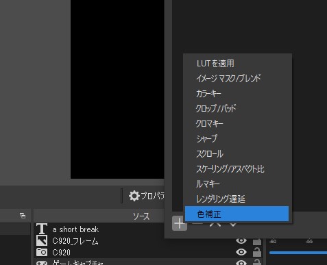Open プロパティ with the gear icon
The height and width of the screenshot is (265, 327).
pos(147,196)
